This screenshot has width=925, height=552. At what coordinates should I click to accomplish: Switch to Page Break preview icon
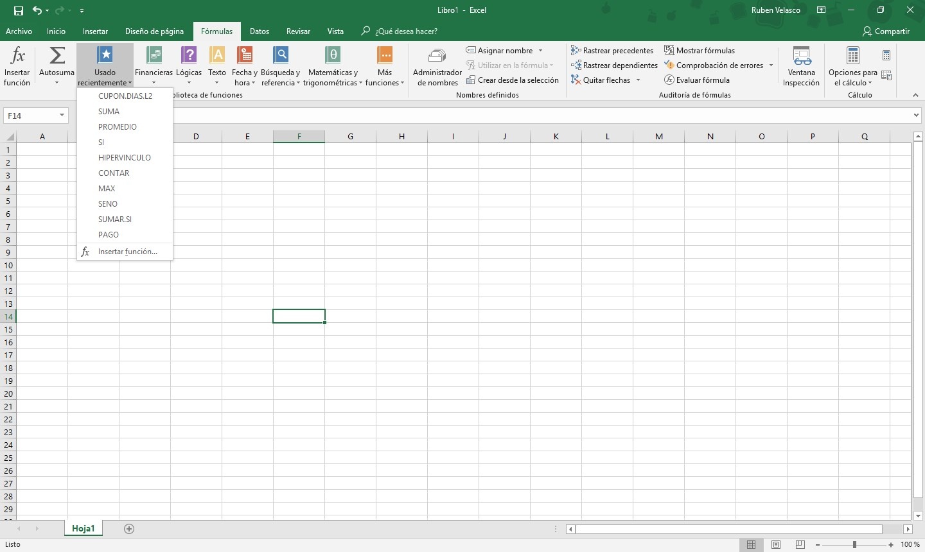coord(800,544)
